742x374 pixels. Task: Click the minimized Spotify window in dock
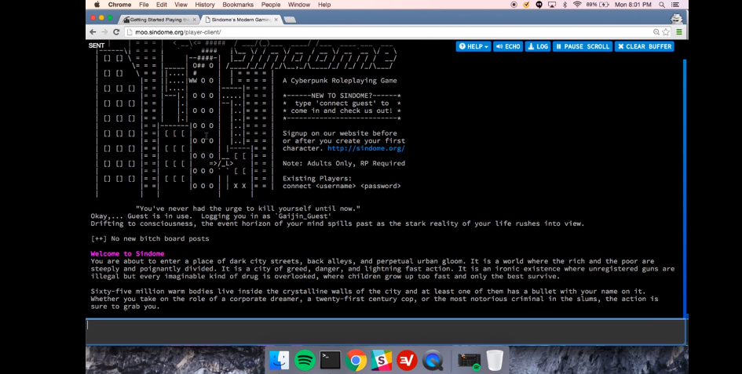click(x=469, y=361)
